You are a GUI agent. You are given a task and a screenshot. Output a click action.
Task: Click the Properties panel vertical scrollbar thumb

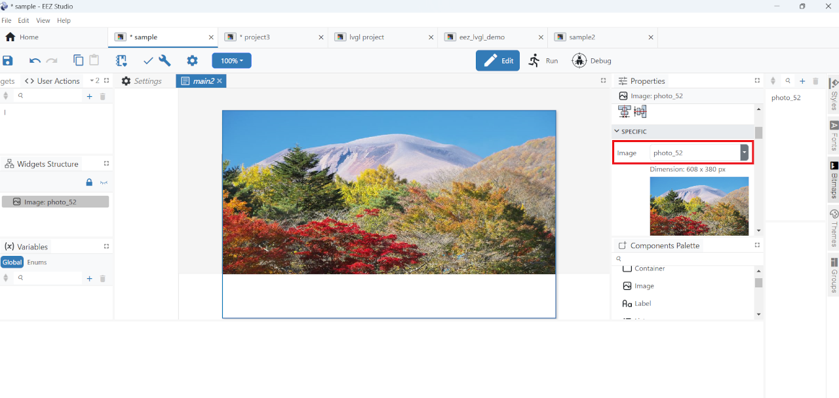tap(758, 133)
